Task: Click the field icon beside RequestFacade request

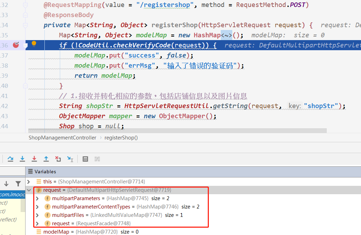Action: tap(48, 223)
